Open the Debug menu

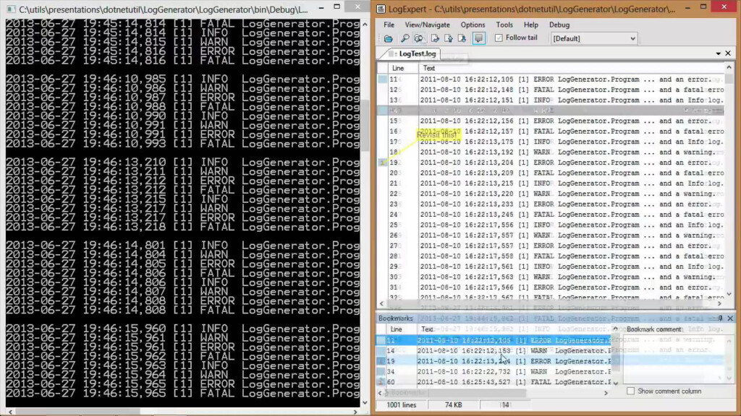(x=559, y=25)
